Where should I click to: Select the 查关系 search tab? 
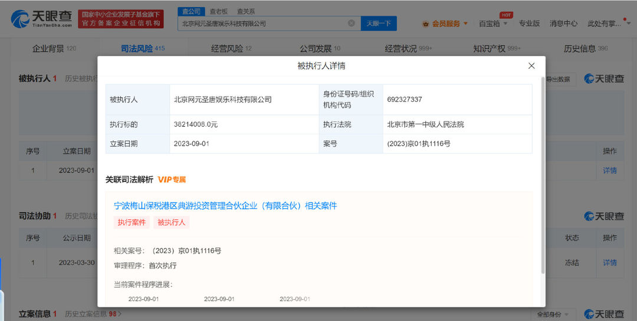tap(246, 11)
